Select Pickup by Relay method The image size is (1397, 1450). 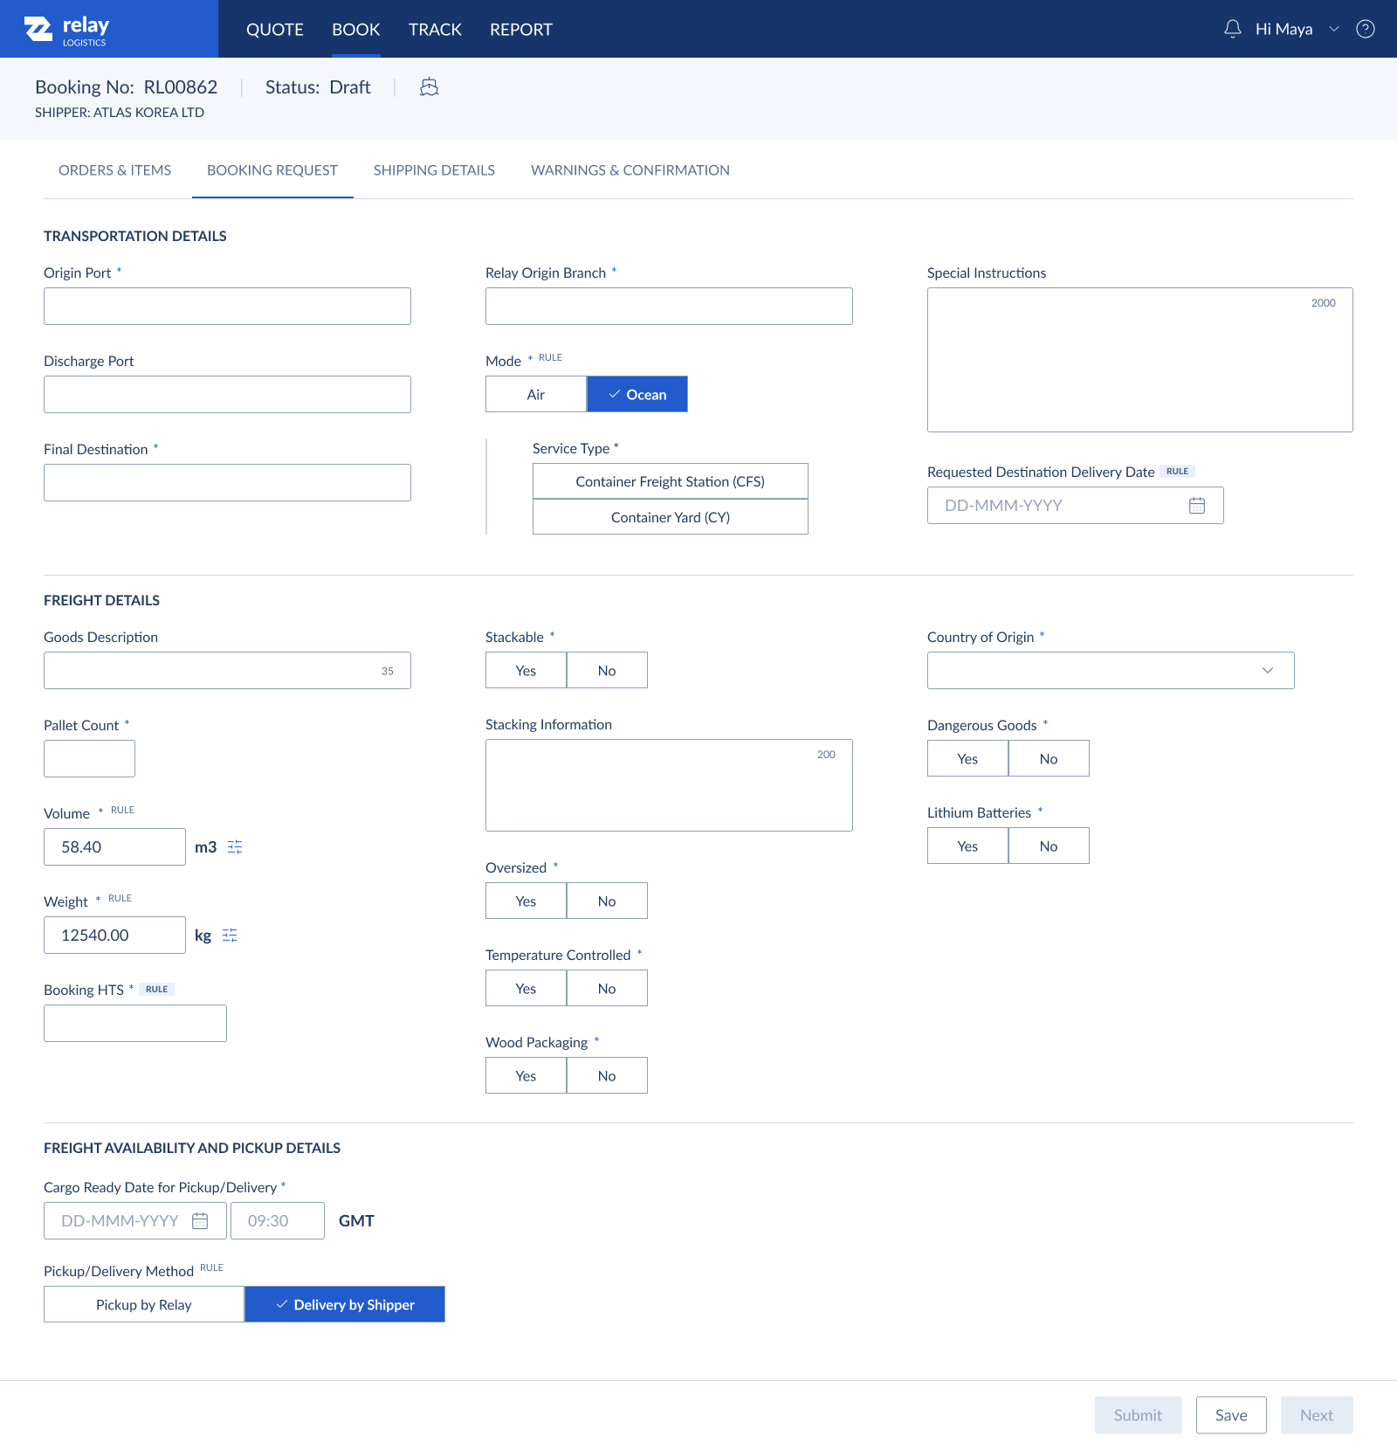pos(144,1304)
